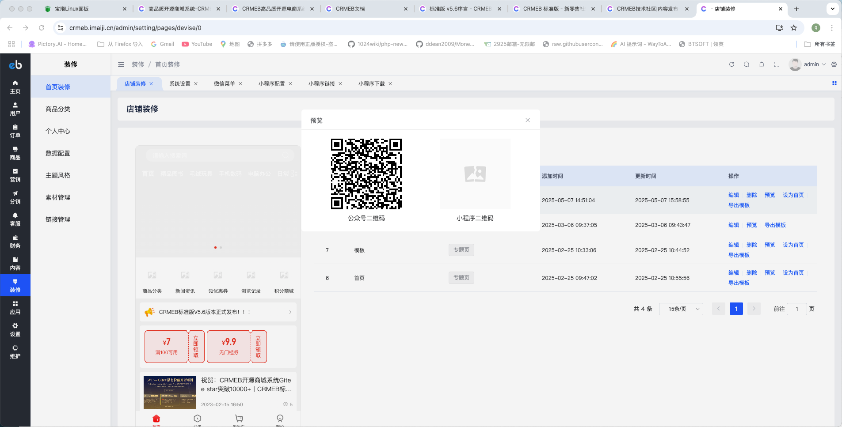Click the CRMEB logo in sidebar
The image size is (842, 427).
(15, 65)
